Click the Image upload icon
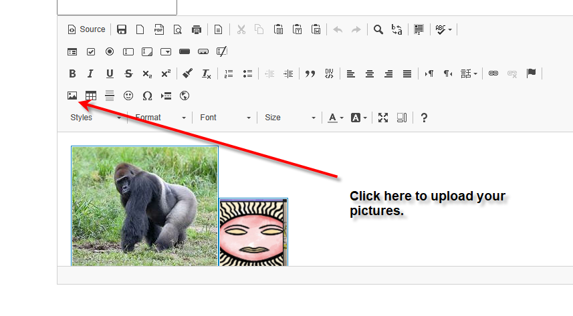The width and height of the screenshot is (573, 316). [72, 96]
